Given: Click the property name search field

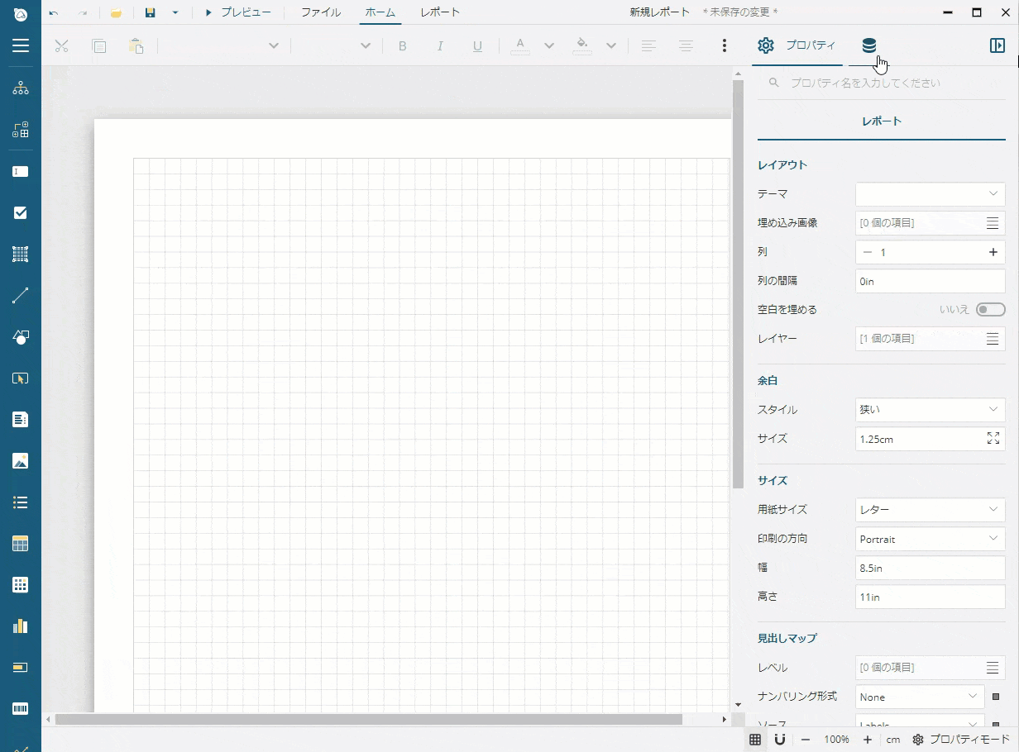Looking at the screenshot, I should (x=882, y=83).
